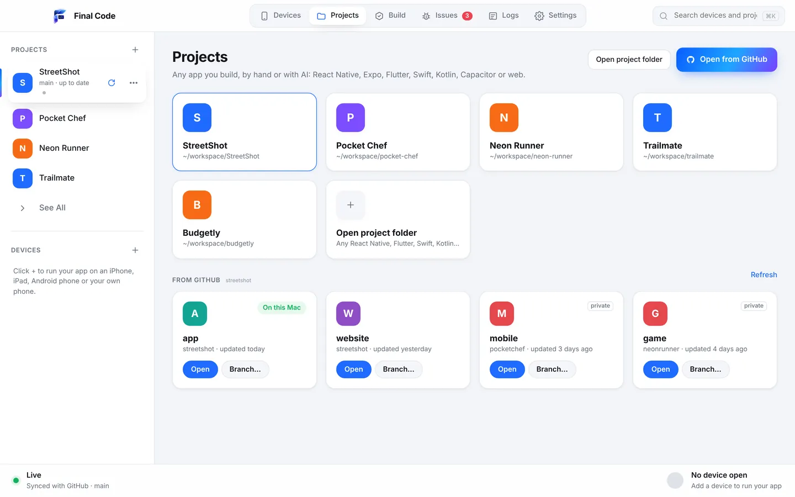Open the mobile repository
Image resolution: width=795 pixels, height=497 pixels.
[507, 369]
